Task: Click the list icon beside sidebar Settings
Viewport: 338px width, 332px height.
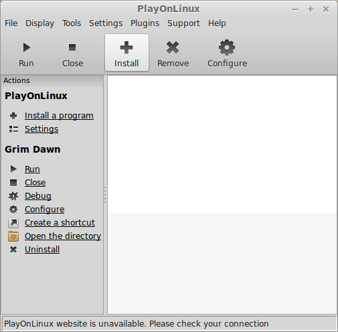Action: [13, 129]
